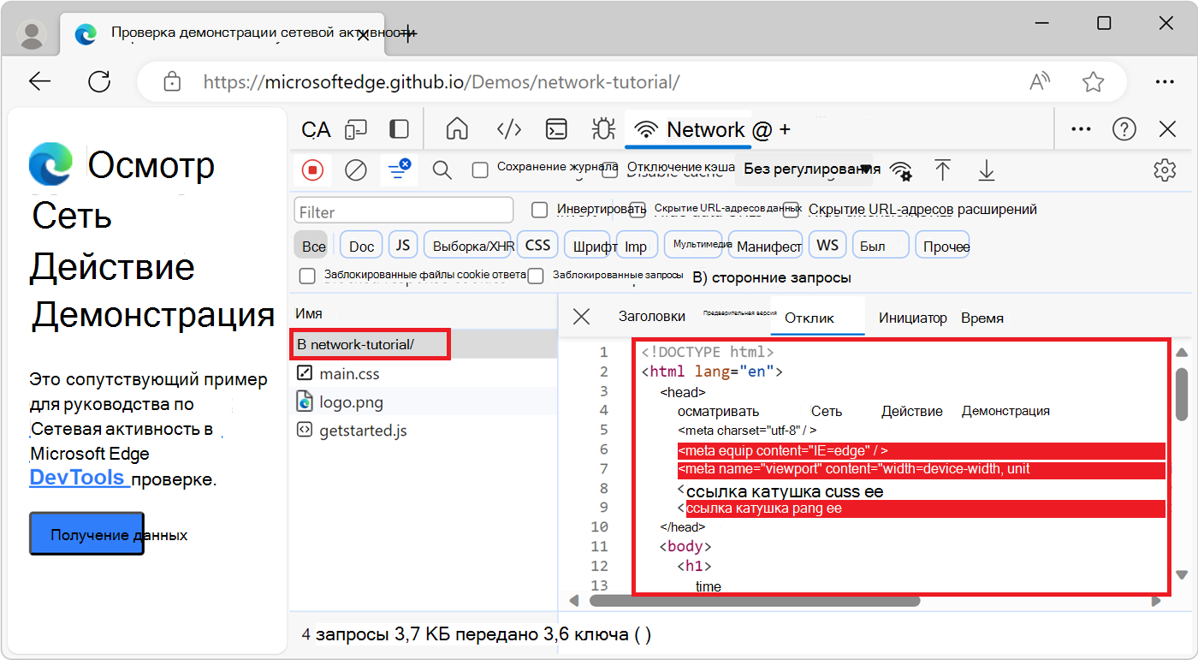Close the DevTools panel

point(1167,129)
